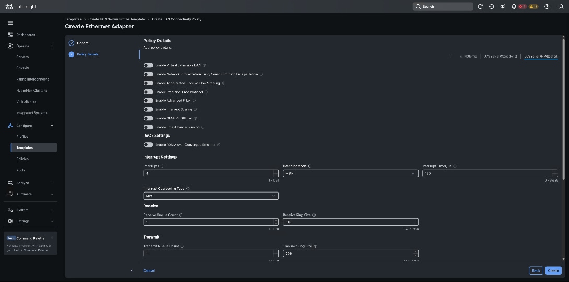This screenshot has width=569, height=282.
Task: Click the System section icon
Action: point(10,210)
